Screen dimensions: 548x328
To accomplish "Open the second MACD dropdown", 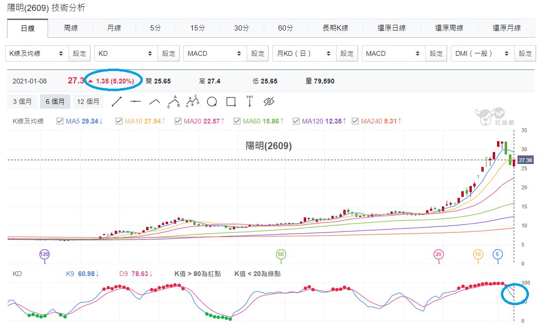I will pos(394,53).
